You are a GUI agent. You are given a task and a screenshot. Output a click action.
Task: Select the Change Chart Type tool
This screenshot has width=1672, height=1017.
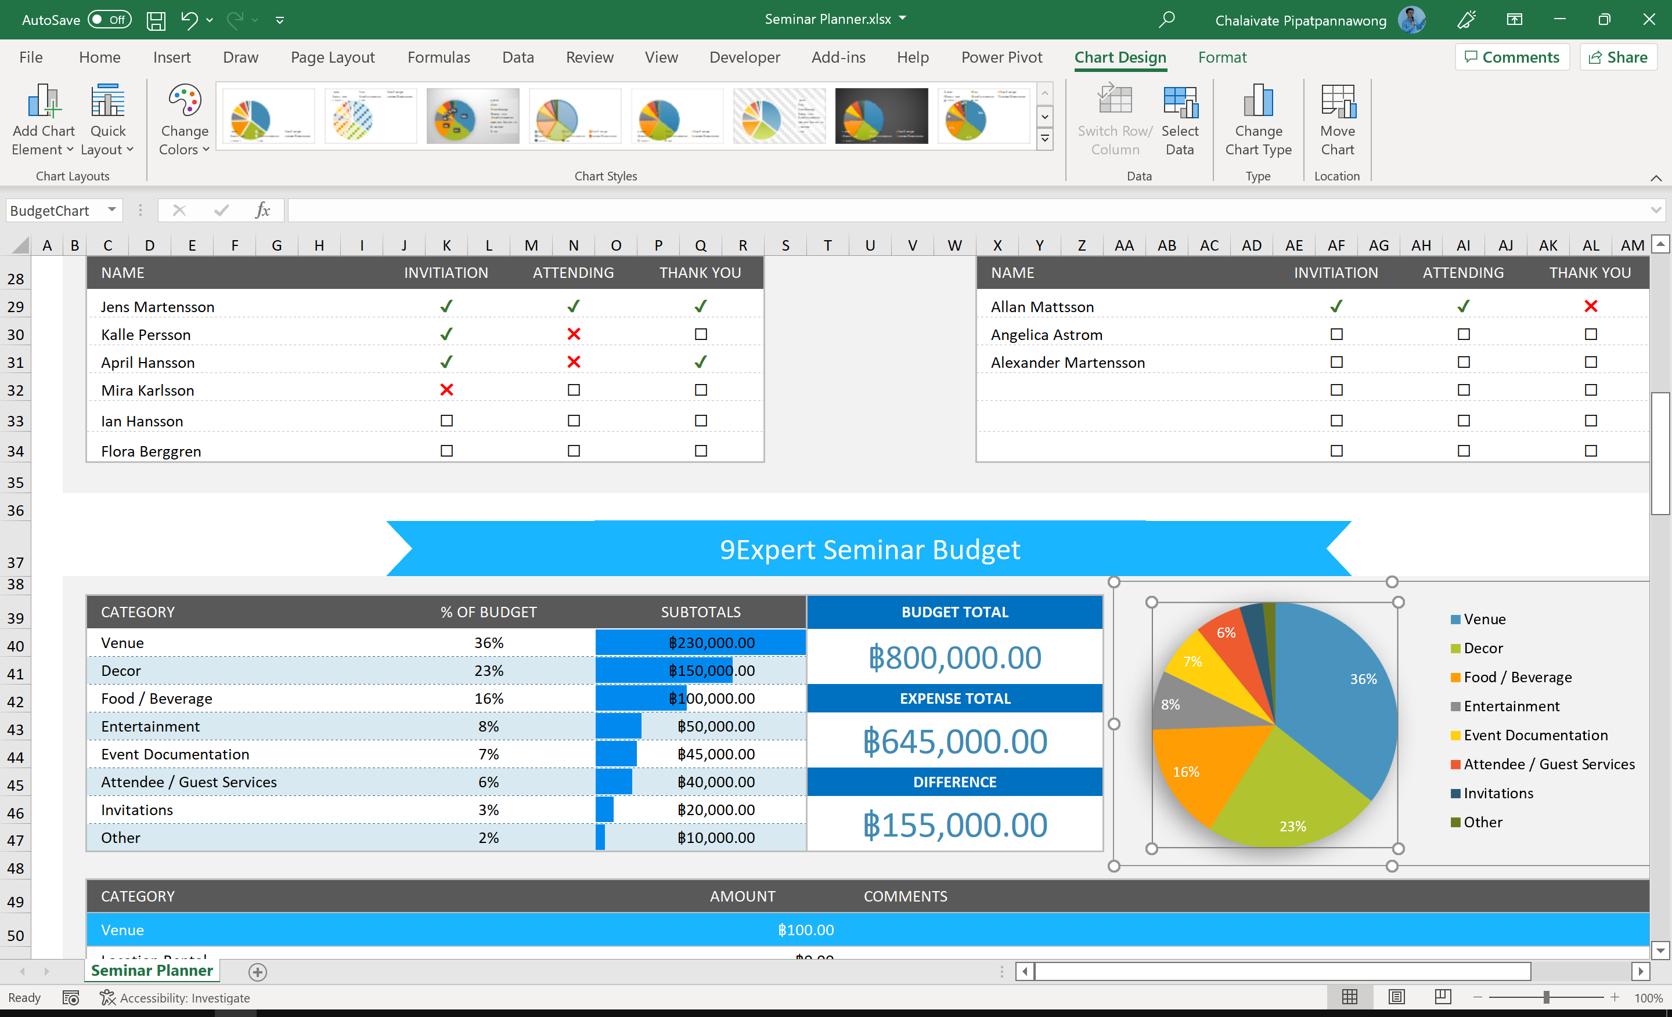click(x=1258, y=121)
